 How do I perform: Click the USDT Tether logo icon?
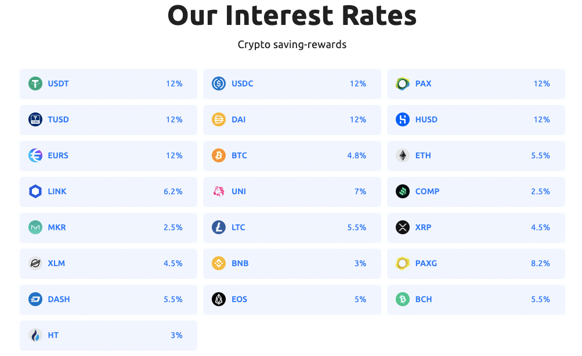(37, 83)
